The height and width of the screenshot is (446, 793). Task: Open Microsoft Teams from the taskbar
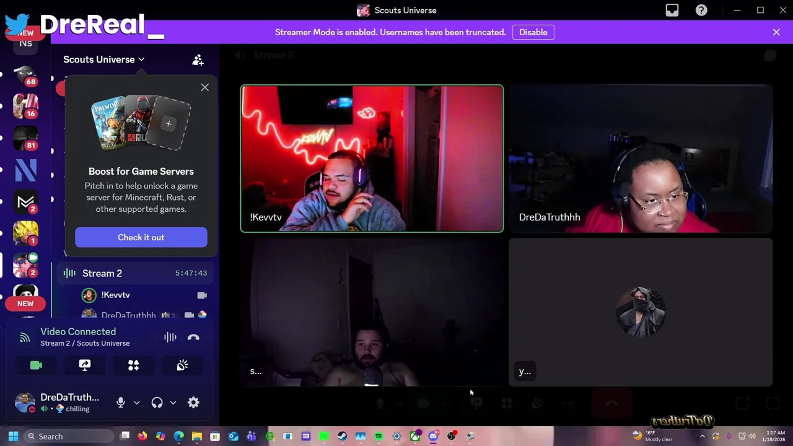pyautogui.click(x=252, y=436)
